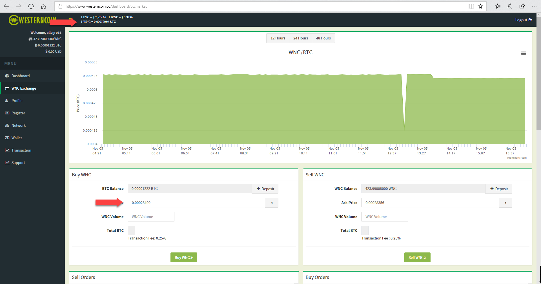Click the Profile person icon
541x284 pixels.
click(7, 101)
